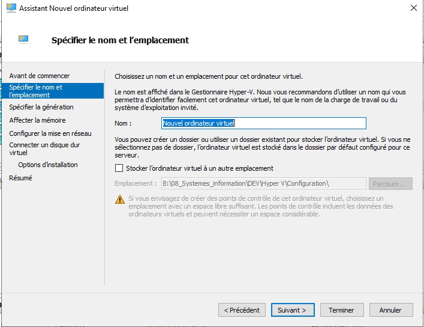Click the Suivant > button
The width and height of the screenshot is (424, 327).
pos(292,310)
